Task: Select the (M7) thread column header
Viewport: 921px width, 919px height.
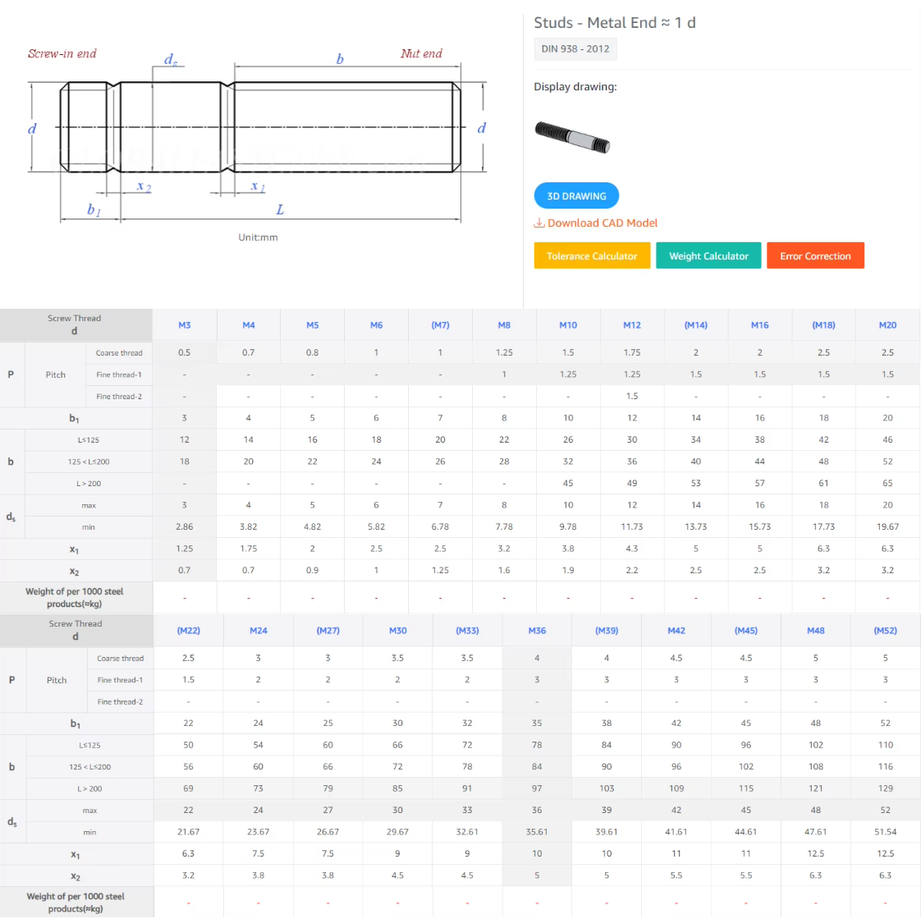Action: [x=441, y=325]
